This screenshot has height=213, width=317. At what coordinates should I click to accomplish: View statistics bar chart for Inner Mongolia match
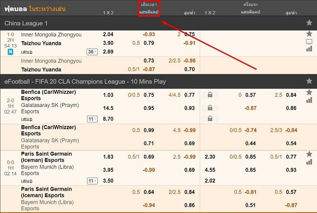tap(309, 49)
